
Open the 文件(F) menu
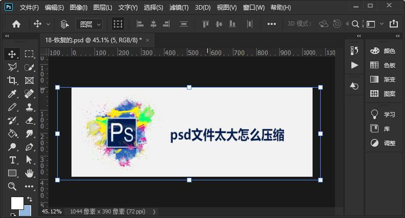pyautogui.click(x=29, y=8)
